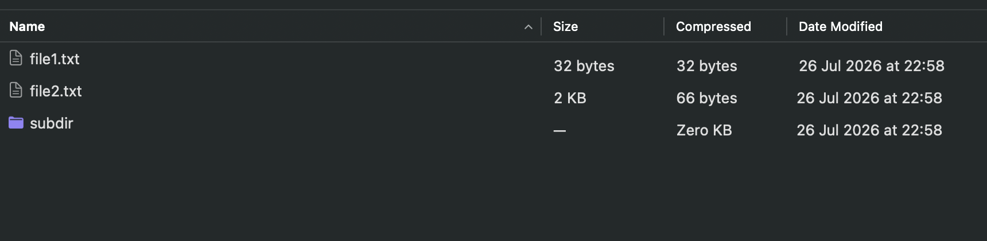This screenshot has width=987, height=241.
Task: Click the purple subdir folder icon
Action: tap(16, 123)
